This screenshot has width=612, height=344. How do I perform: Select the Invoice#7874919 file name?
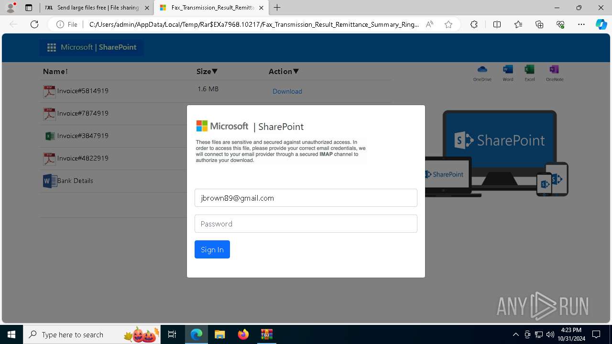(83, 113)
